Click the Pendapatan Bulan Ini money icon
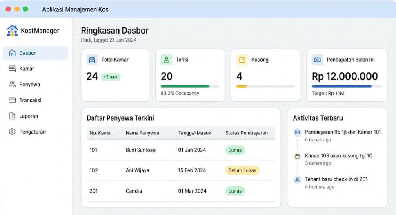Viewport: 396px width, 215px height. 318,60
